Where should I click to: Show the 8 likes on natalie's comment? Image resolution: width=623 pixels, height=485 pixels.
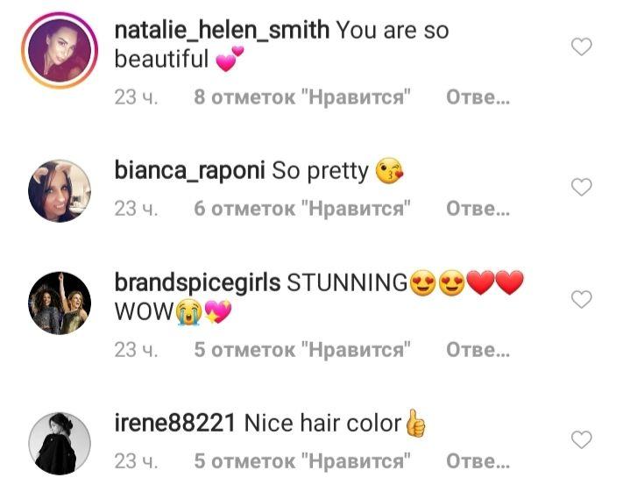302,97
